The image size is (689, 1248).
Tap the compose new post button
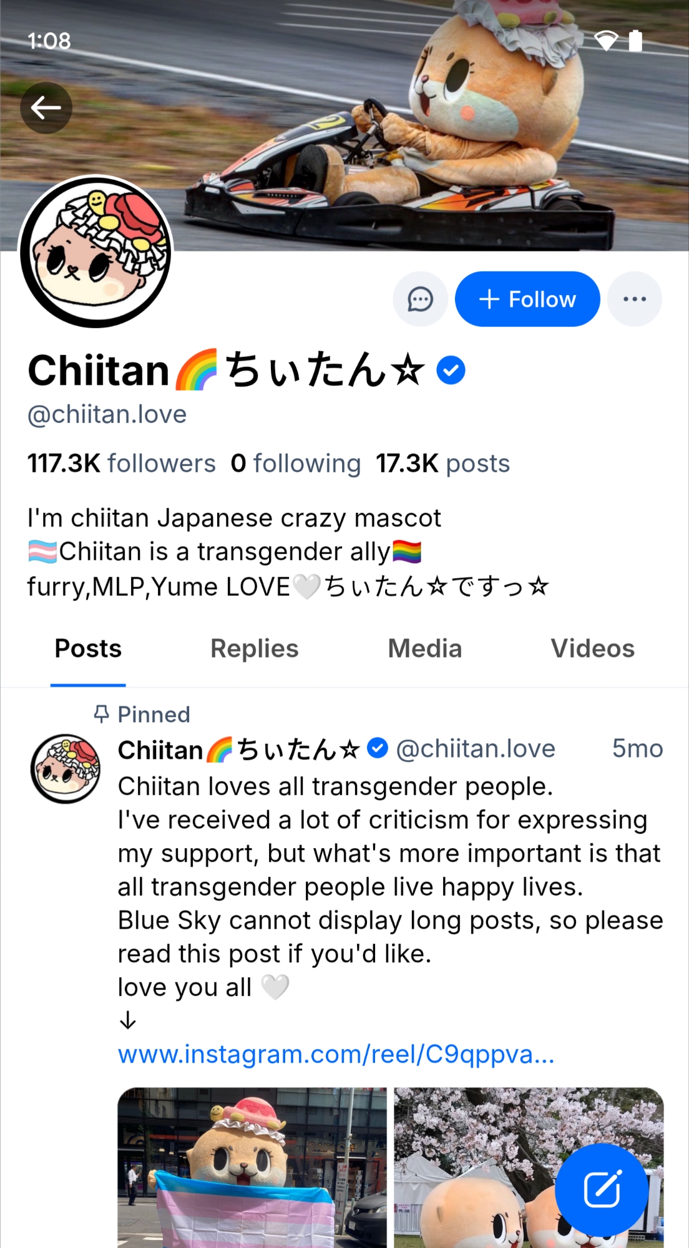coord(602,1189)
